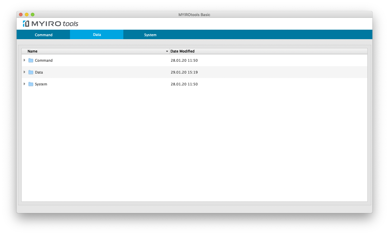Click the System folder icon

[x=31, y=84]
